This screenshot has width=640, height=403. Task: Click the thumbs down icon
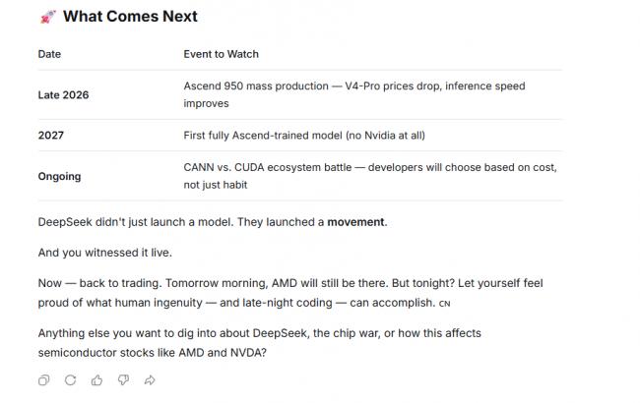(124, 379)
